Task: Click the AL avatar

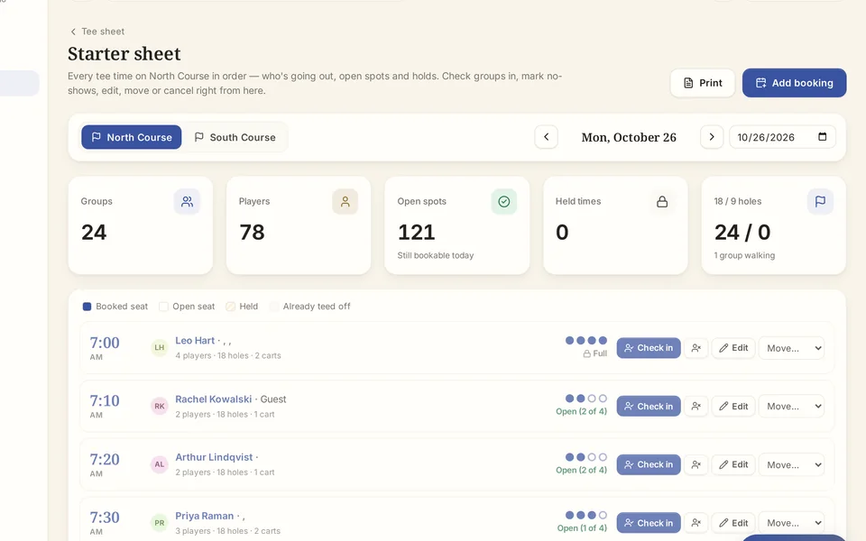Action: 159,465
